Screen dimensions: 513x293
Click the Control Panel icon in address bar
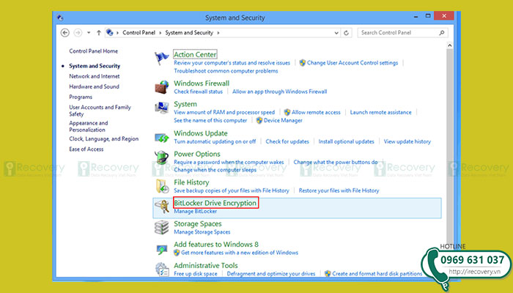[110, 32]
